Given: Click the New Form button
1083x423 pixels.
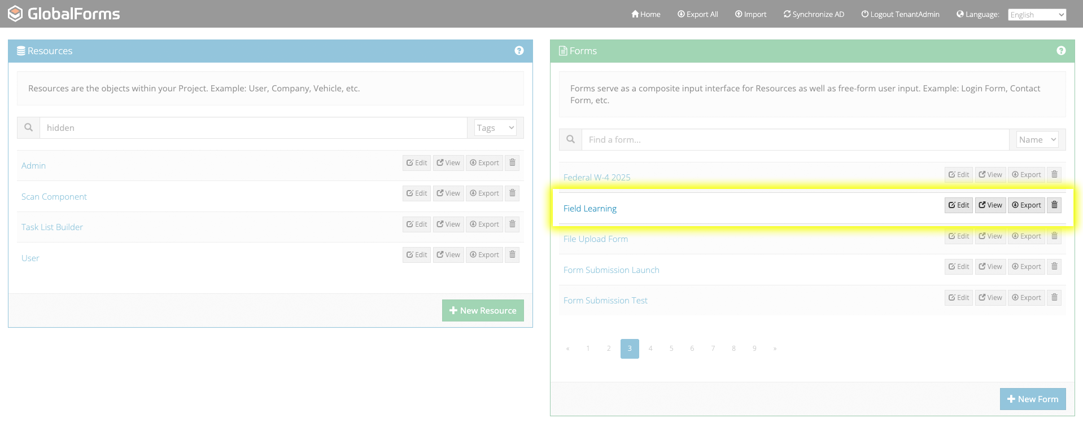Looking at the screenshot, I should 1032,399.
